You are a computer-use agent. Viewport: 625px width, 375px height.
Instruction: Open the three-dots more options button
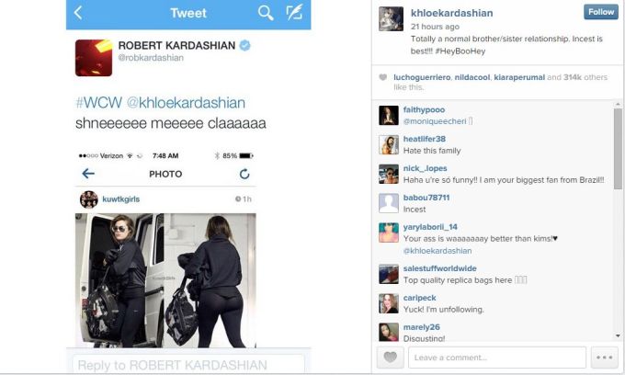point(604,357)
